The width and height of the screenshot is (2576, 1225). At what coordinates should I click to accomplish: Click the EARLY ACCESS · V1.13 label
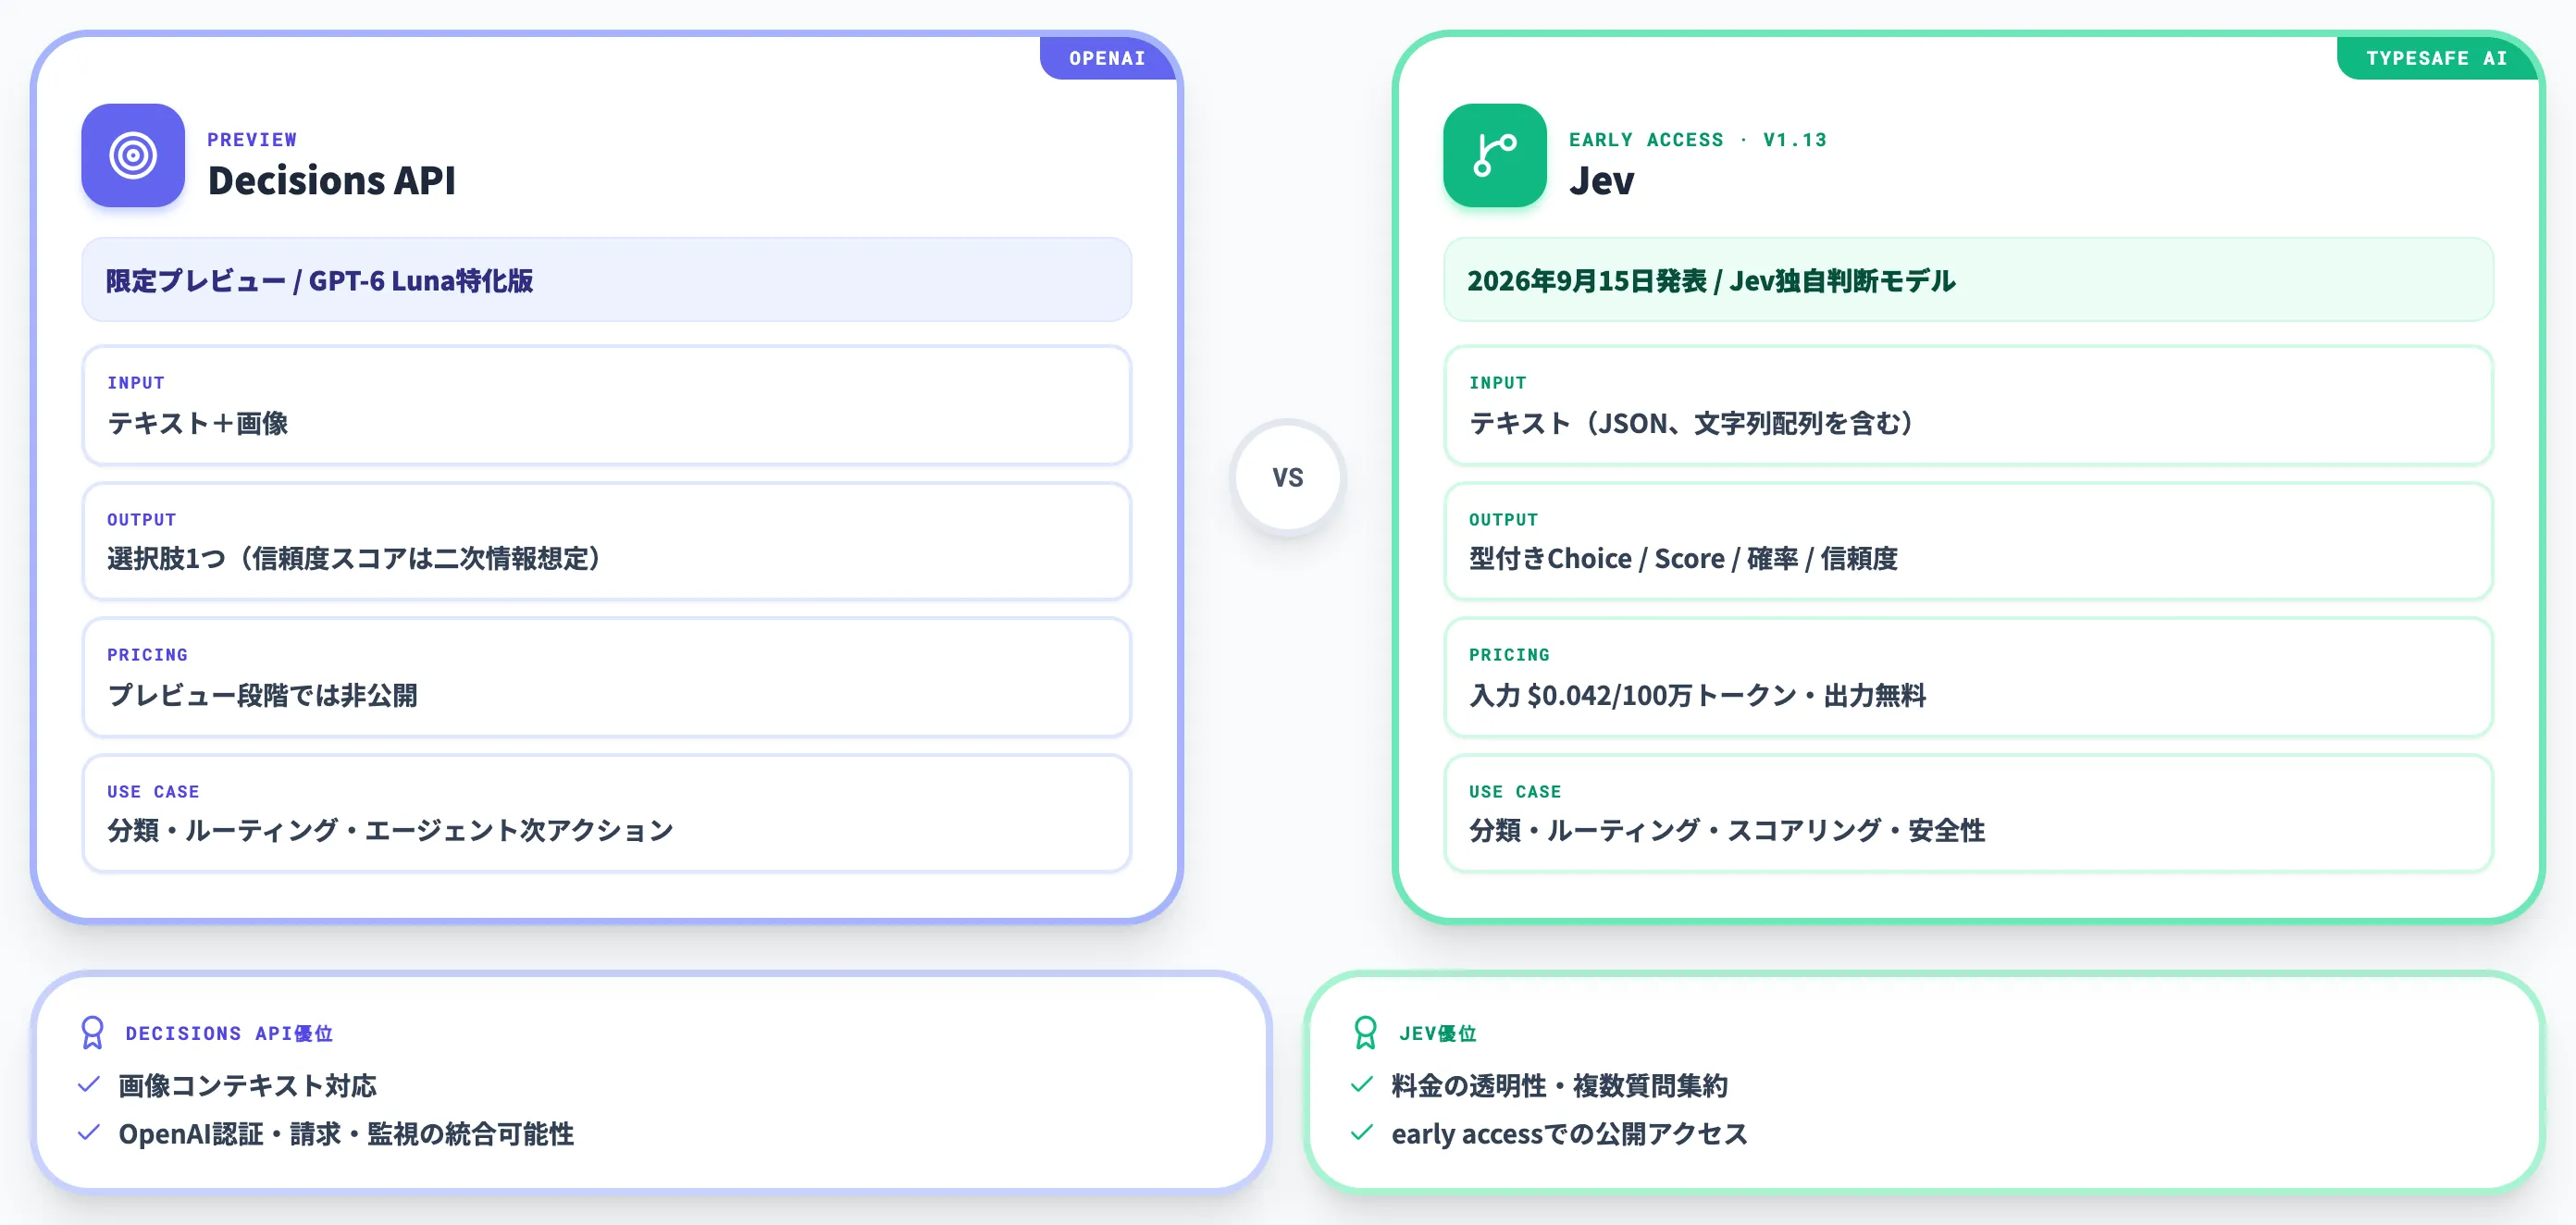pyautogui.click(x=1697, y=139)
